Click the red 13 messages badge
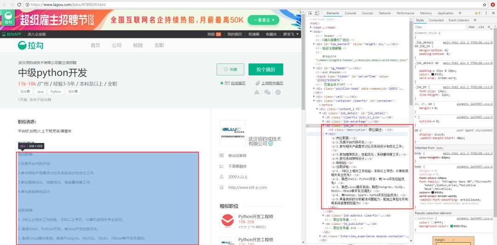This screenshot has height=245, width=497. tap(219, 34)
